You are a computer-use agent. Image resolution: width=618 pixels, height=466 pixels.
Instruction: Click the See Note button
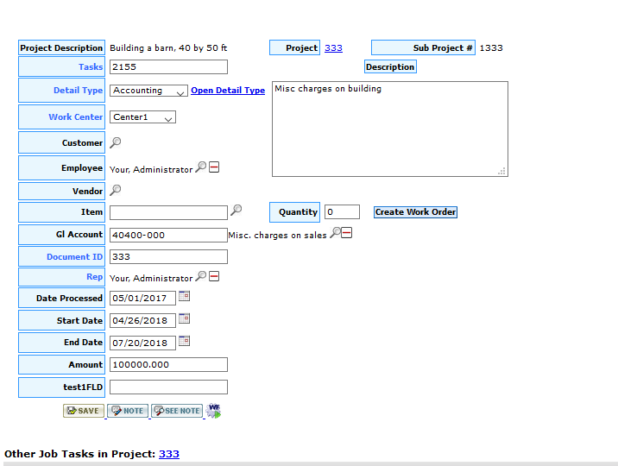click(x=177, y=411)
